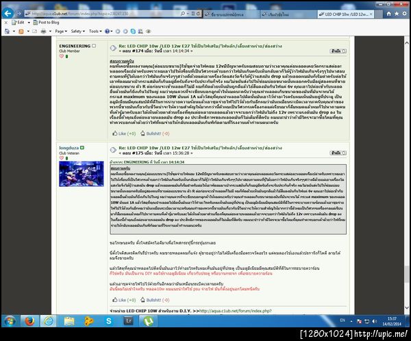Click Bullshit! on post #174
411x341 pixels.
point(155,134)
